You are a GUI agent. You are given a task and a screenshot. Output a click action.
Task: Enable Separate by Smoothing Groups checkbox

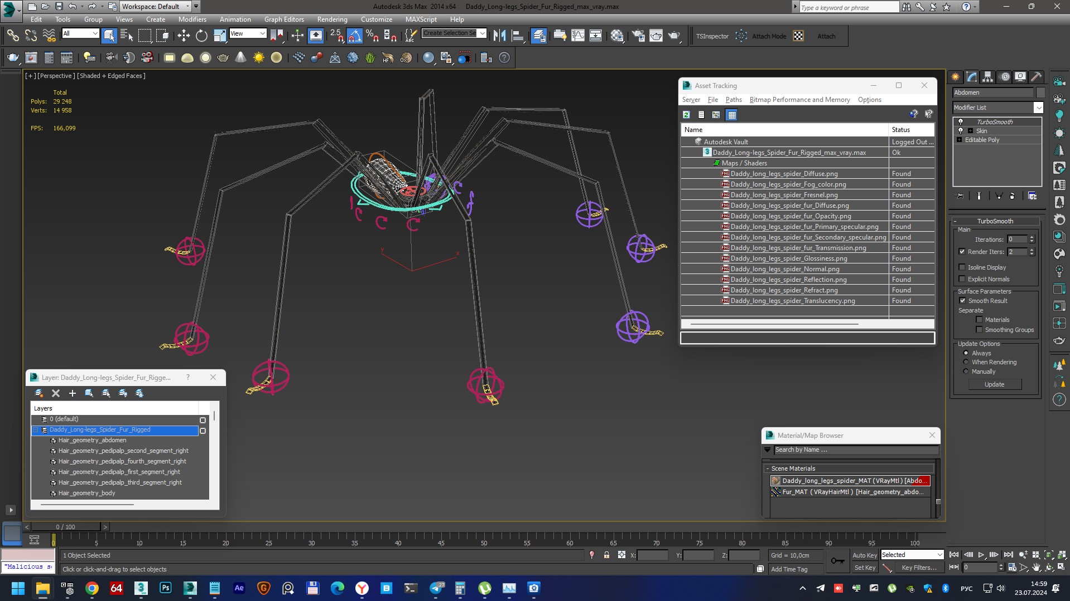point(979,330)
